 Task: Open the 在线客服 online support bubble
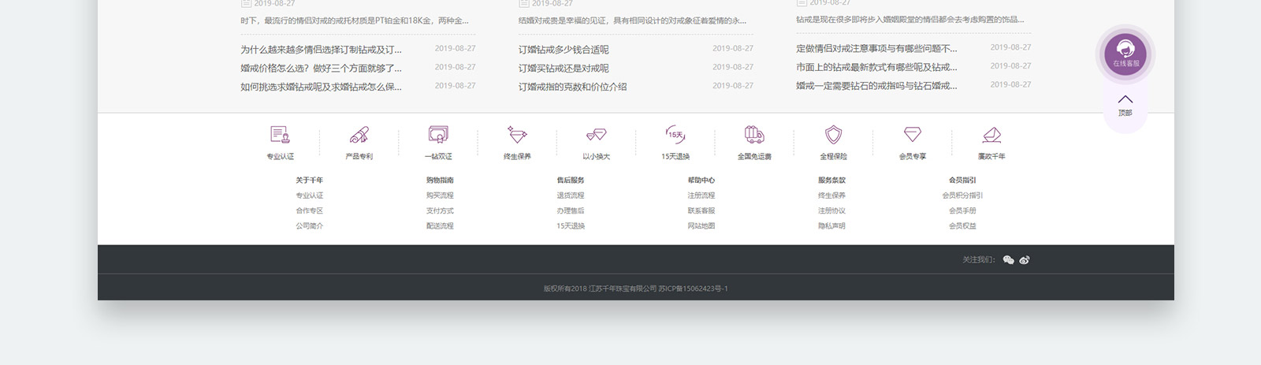point(1125,54)
